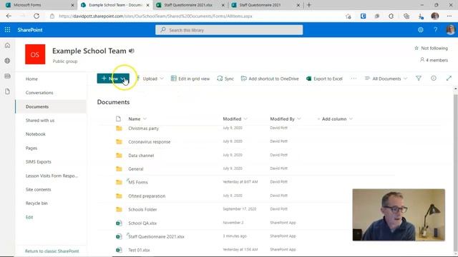Select Shared with us in navigation
458x257 pixels.
(40, 121)
